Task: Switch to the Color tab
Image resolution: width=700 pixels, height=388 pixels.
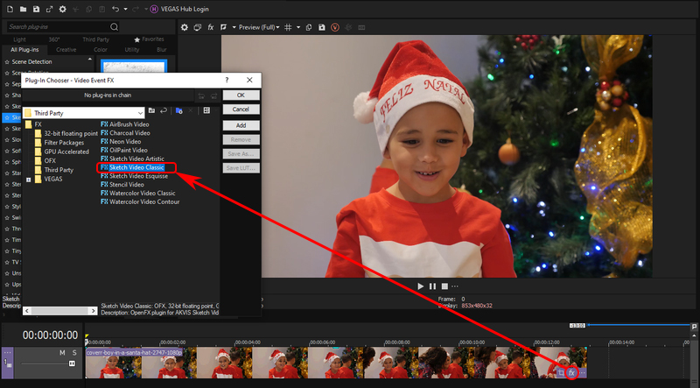Action: pyautogui.click(x=101, y=50)
